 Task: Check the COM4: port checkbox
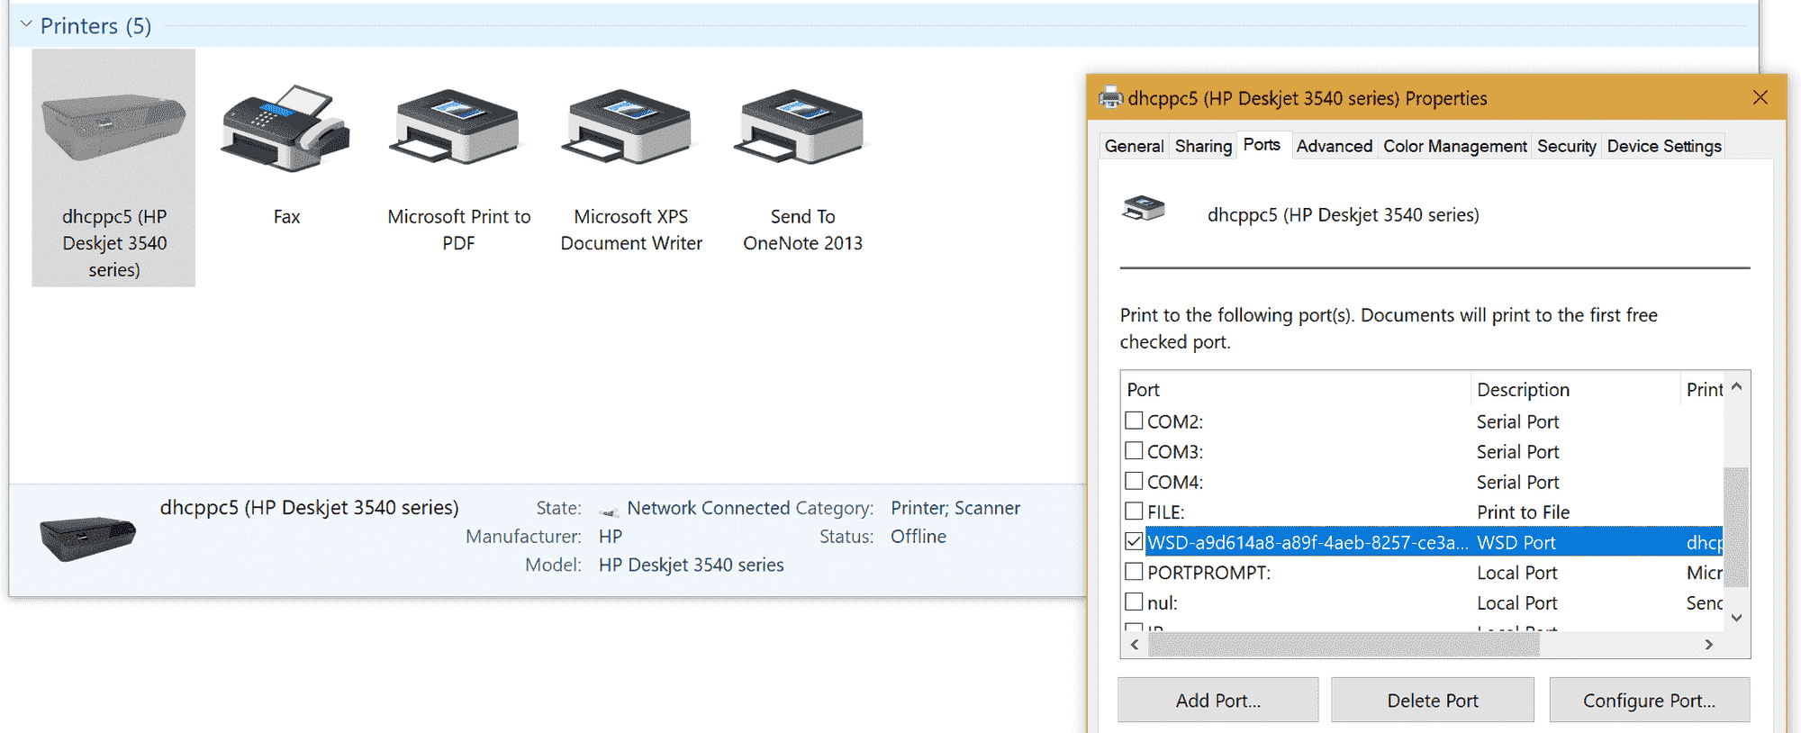point(1134,481)
